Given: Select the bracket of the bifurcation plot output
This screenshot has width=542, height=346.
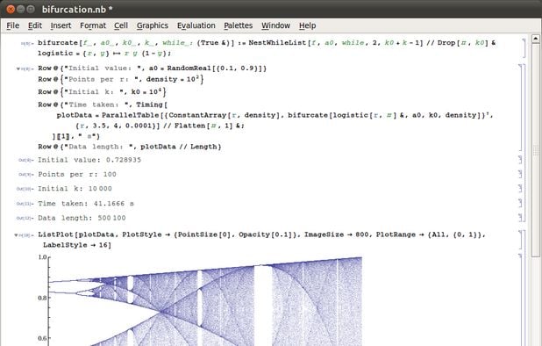Looking at the screenshot, I should pyautogui.click(x=520, y=300).
